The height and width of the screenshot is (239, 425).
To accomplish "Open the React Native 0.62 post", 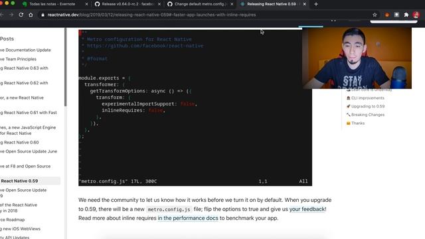I will click(24, 83).
